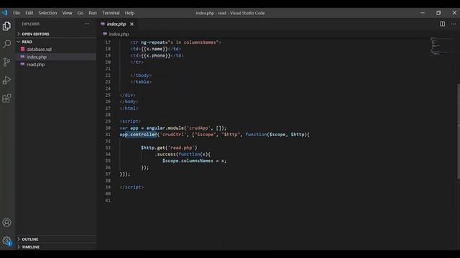
Task: Click the database.sql file icon
Action: tap(22, 49)
